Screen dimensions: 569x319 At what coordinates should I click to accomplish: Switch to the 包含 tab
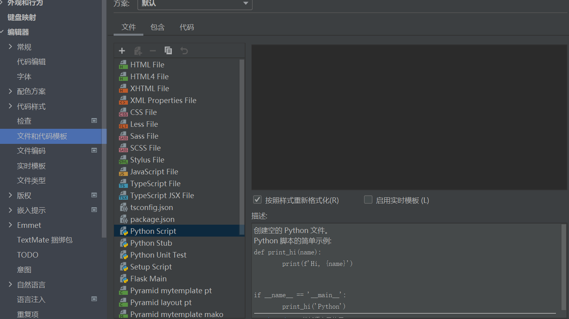(x=157, y=27)
